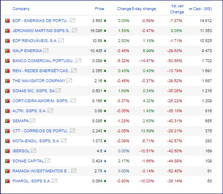Image resolution: width=223 pixels, height=194 pixels.
Task: Open SONAE MC, SGPS, SA link
Action: coord(34,91)
